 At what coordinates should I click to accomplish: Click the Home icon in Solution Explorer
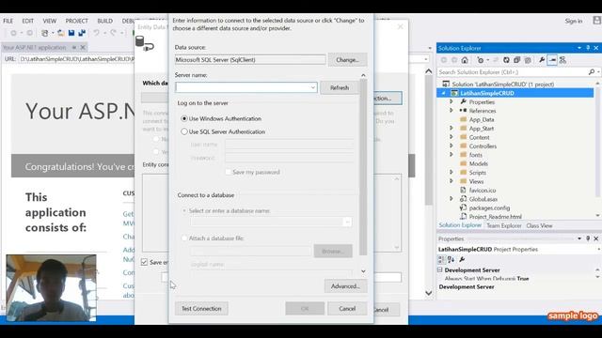point(465,60)
